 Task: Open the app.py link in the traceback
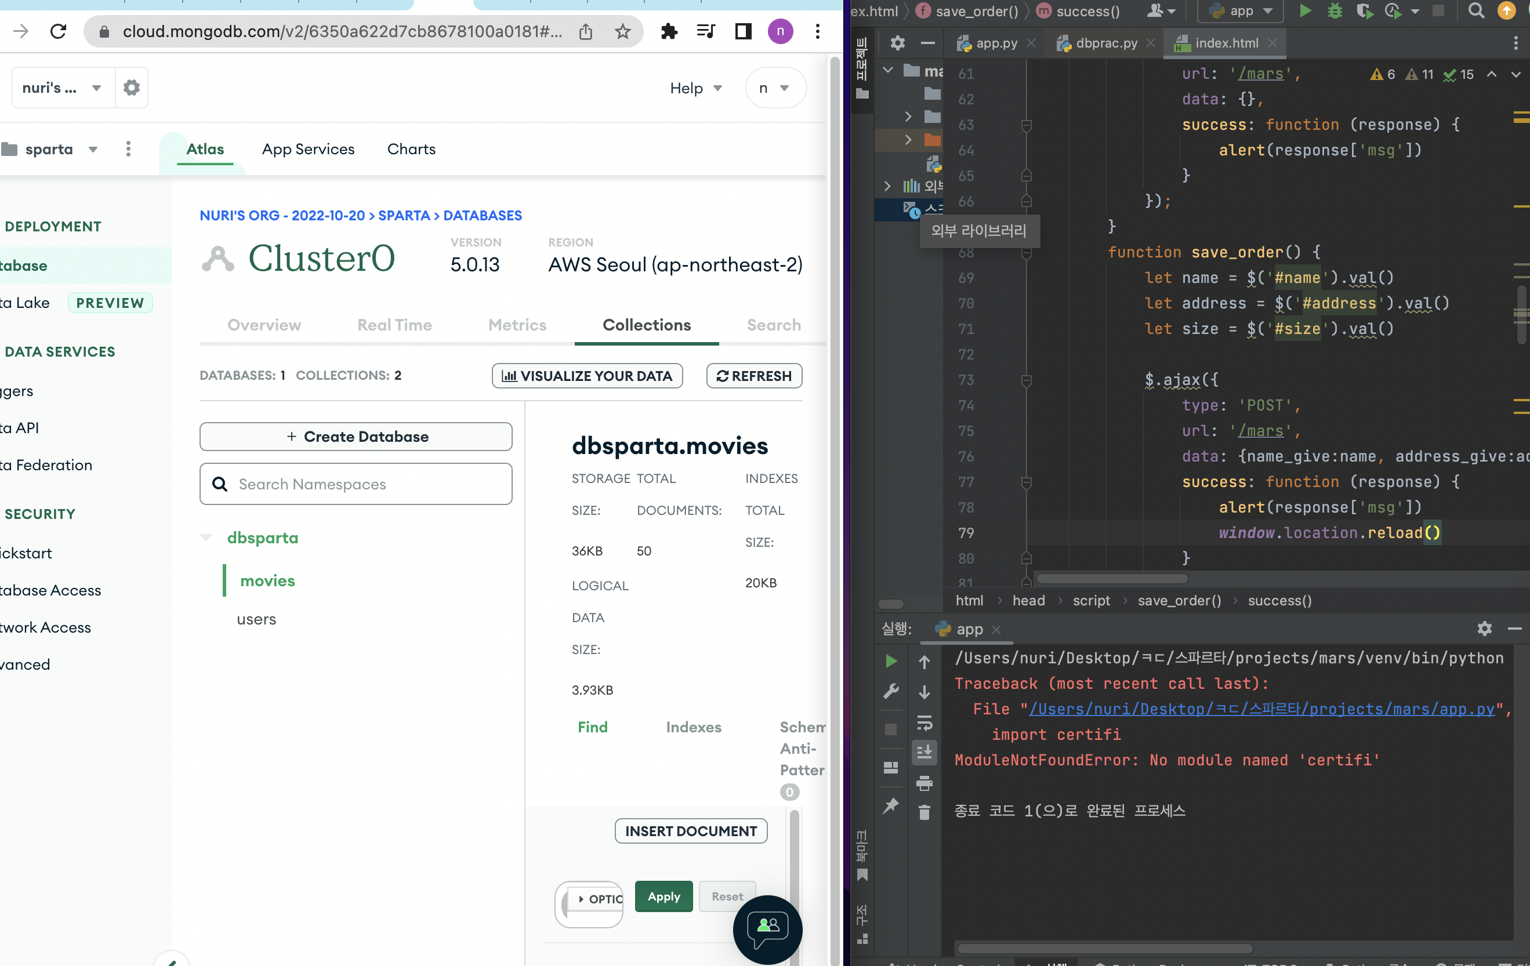1261,709
